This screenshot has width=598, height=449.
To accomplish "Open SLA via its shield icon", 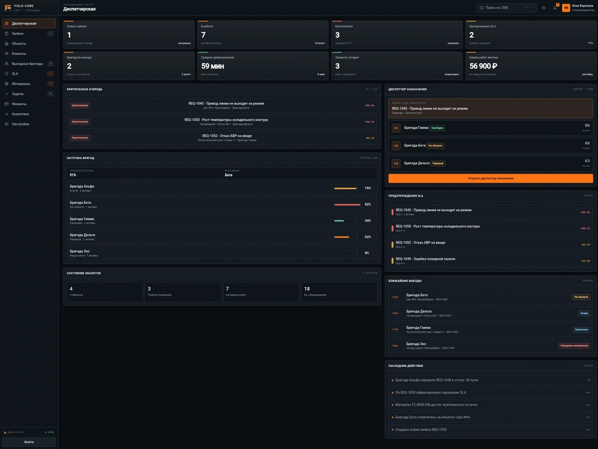I will [x=7, y=73].
